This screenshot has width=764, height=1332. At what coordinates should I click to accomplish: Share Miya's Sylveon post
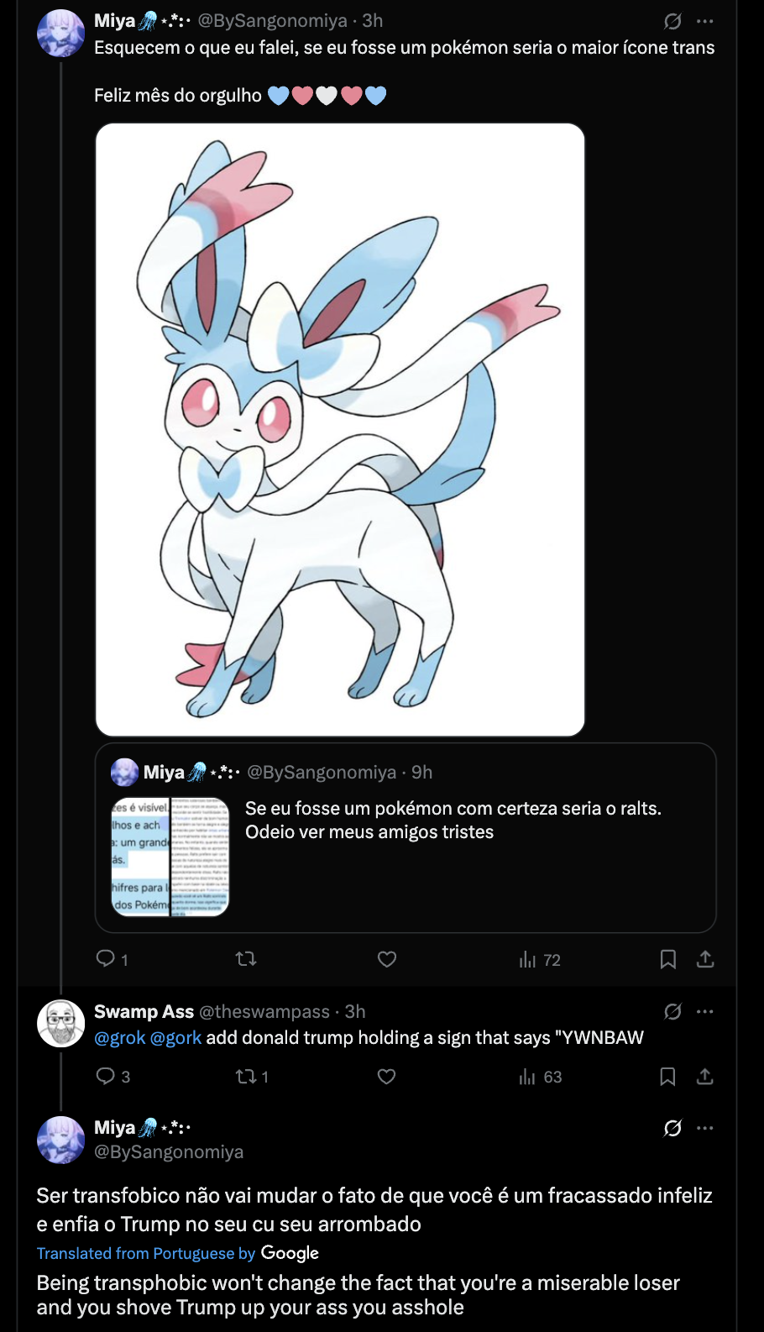pos(705,959)
